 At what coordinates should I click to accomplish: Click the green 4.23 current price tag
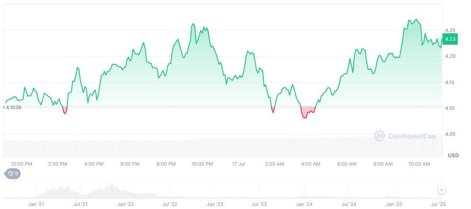[x=450, y=39]
